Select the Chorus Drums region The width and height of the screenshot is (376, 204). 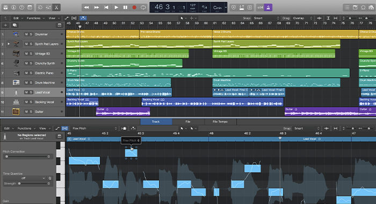pyautogui.click(x=103, y=34)
